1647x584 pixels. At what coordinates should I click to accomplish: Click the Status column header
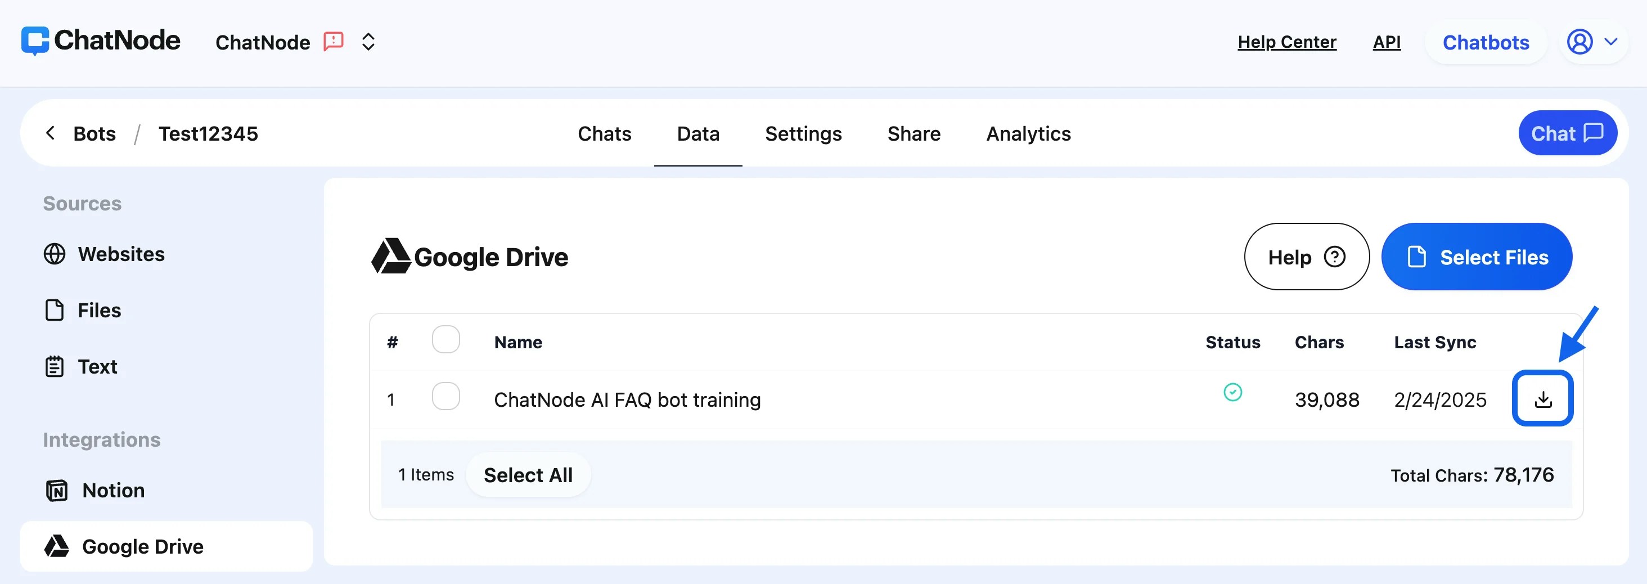(x=1232, y=342)
